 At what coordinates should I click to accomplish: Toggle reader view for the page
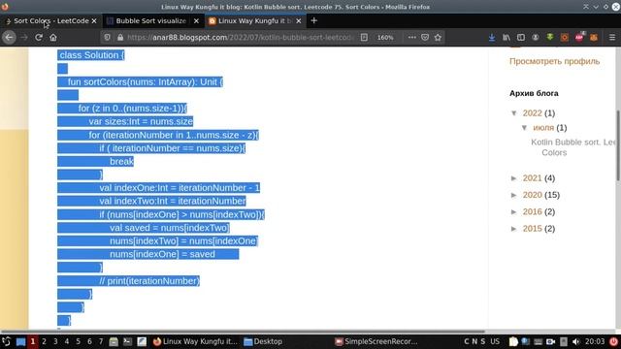[364, 37]
